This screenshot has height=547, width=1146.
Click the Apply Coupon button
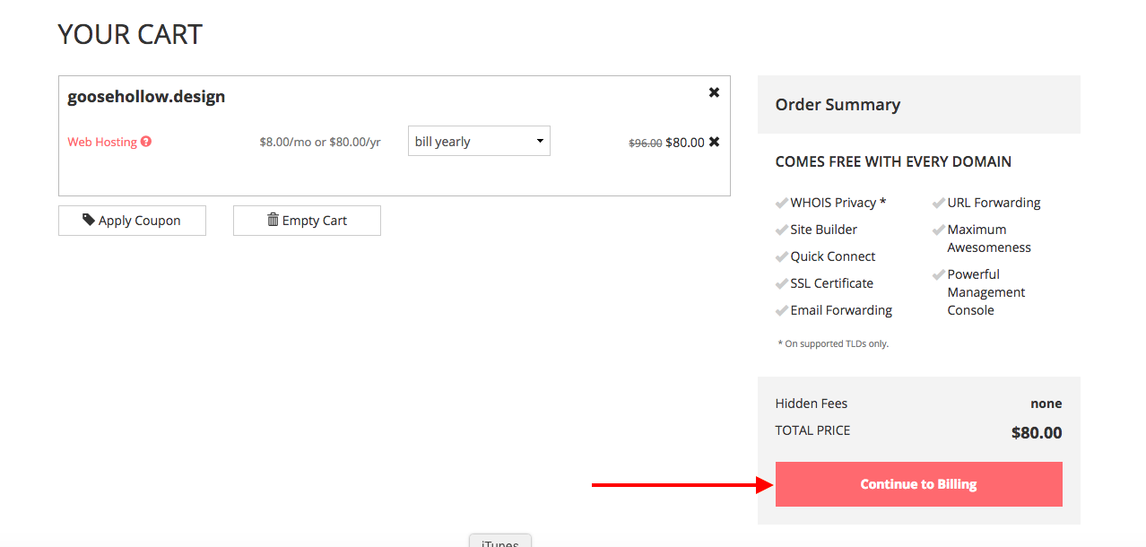tap(132, 221)
